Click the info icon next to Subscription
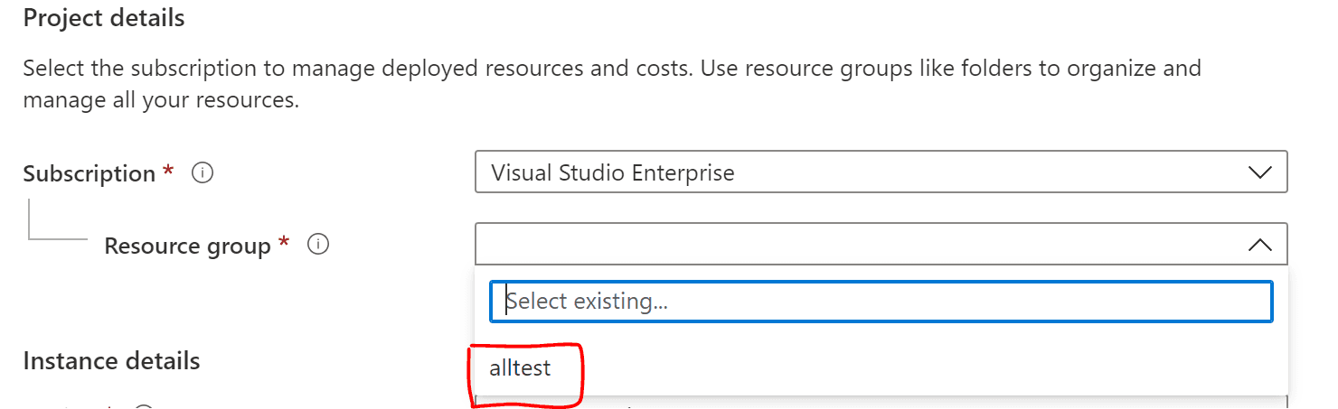The width and height of the screenshot is (1338, 409). click(203, 173)
